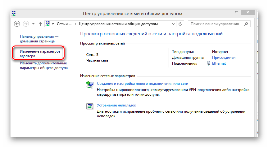
Task: Refresh the page with the refresh icon
Action: [x=180, y=24]
